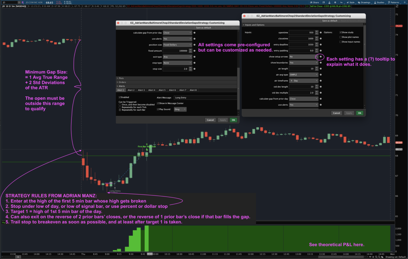Click the corporate actions calendar icon
The height and width of the screenshot is (259, 408).
tap(324, 2)
